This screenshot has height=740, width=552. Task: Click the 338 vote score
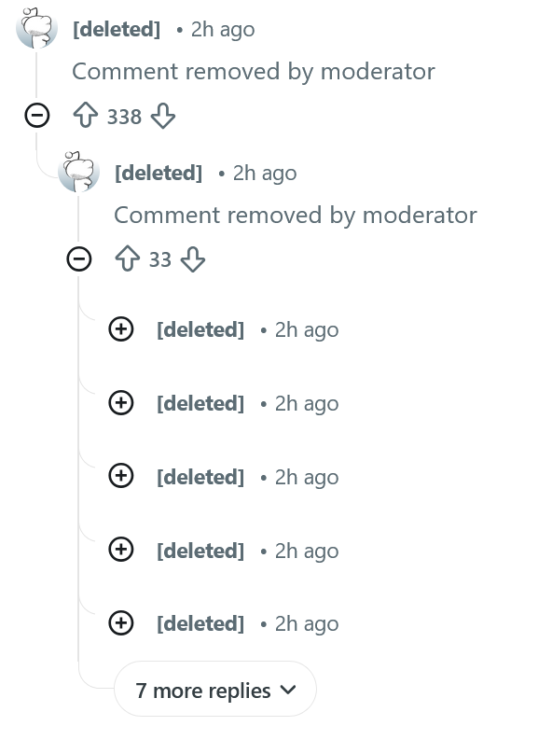pyautogui.click(x=124, y=117)
